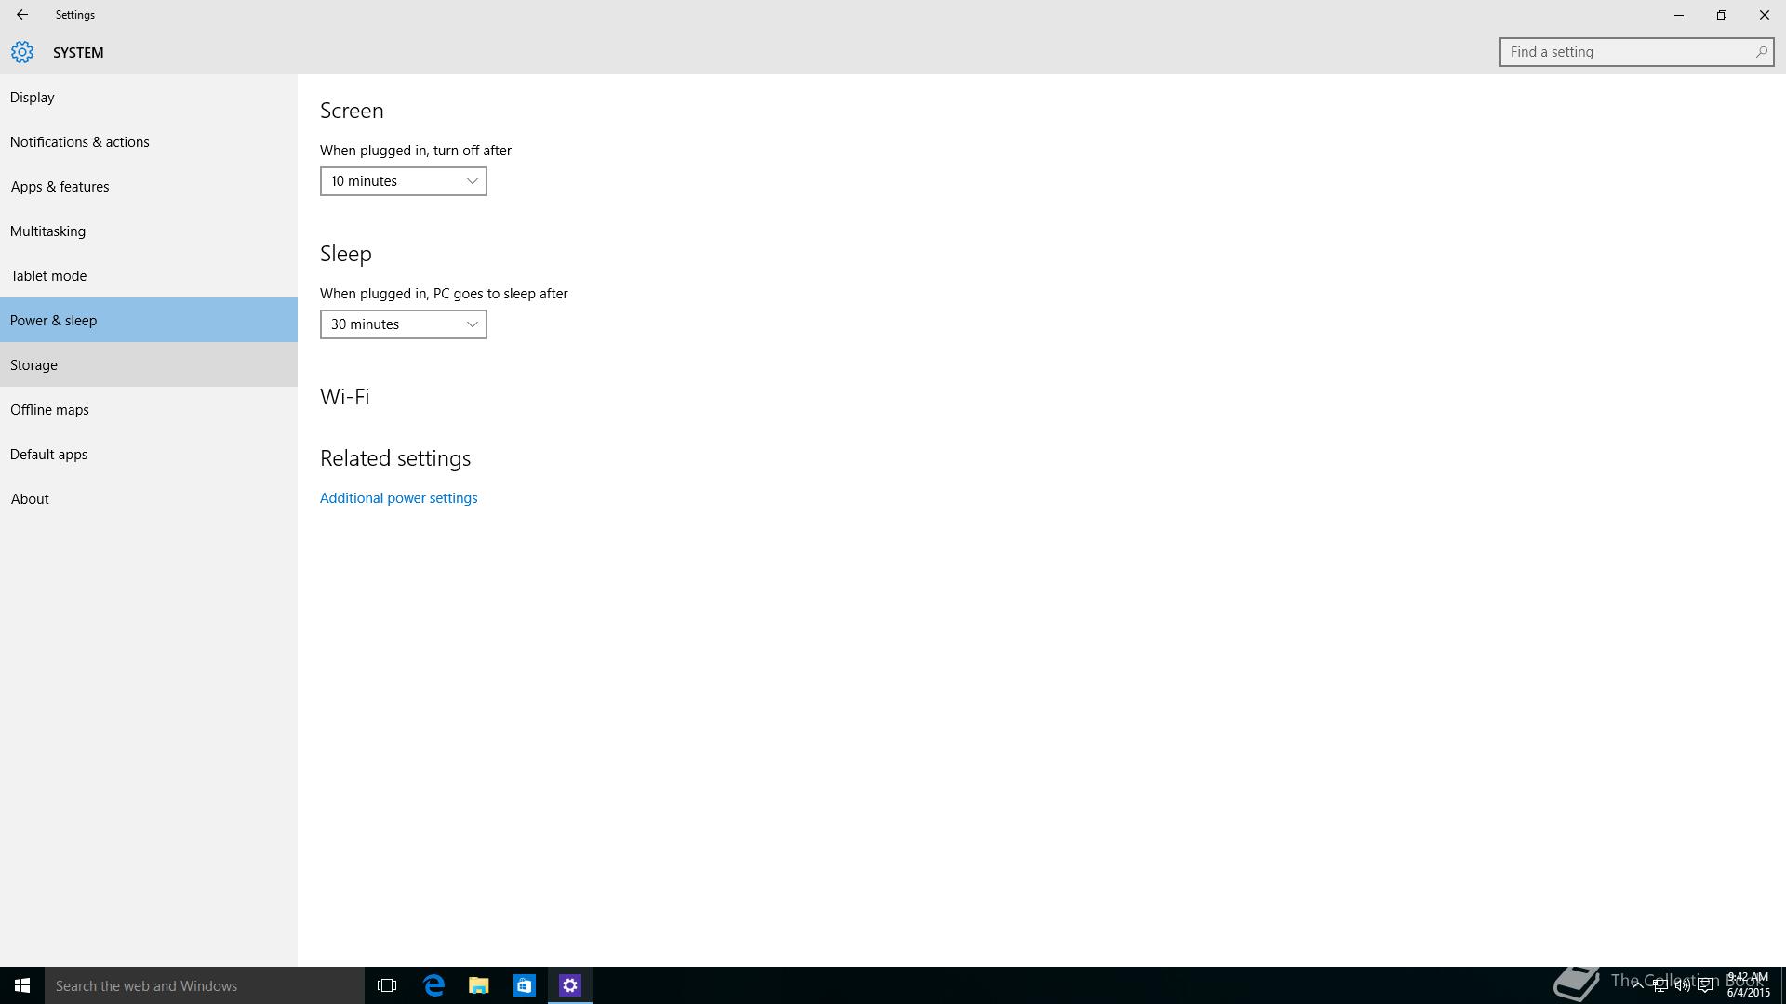Click the Start button

[x=22, y=985]
